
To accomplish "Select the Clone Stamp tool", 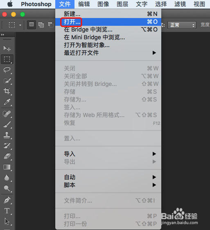I will (x=7, y=135).
